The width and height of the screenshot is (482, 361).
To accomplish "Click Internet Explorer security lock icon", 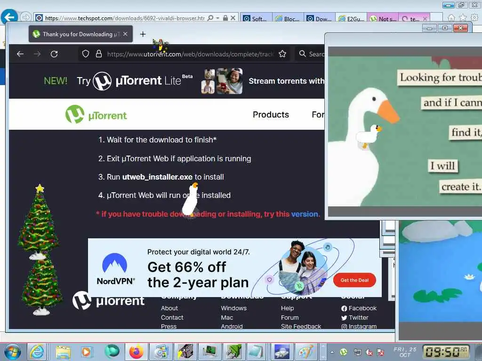I will pyautogui.click(x=225, y=18).
